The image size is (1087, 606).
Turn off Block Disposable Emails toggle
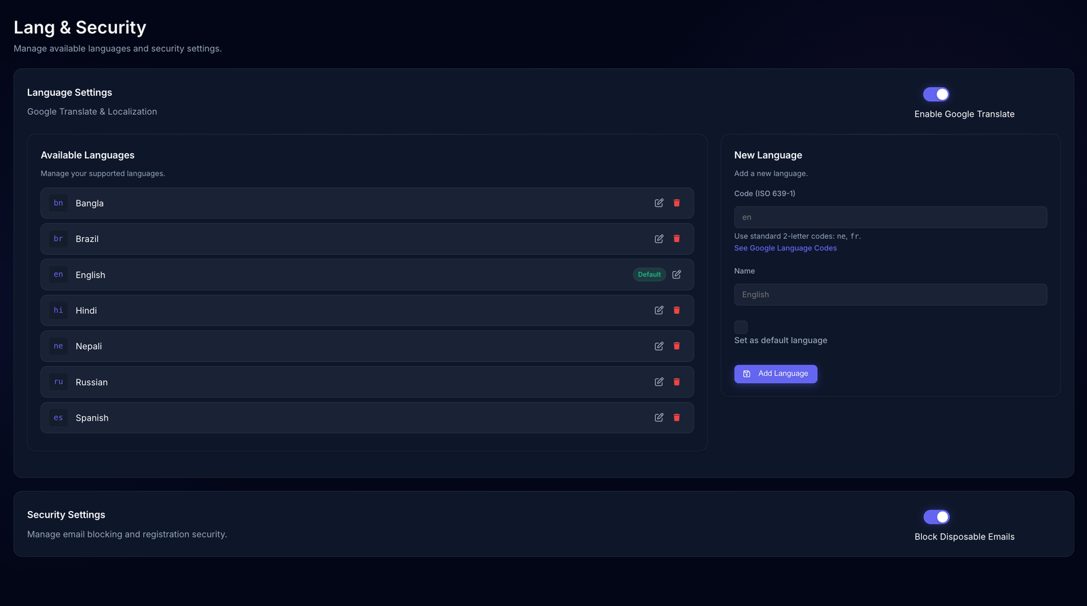tap(935, 517)
